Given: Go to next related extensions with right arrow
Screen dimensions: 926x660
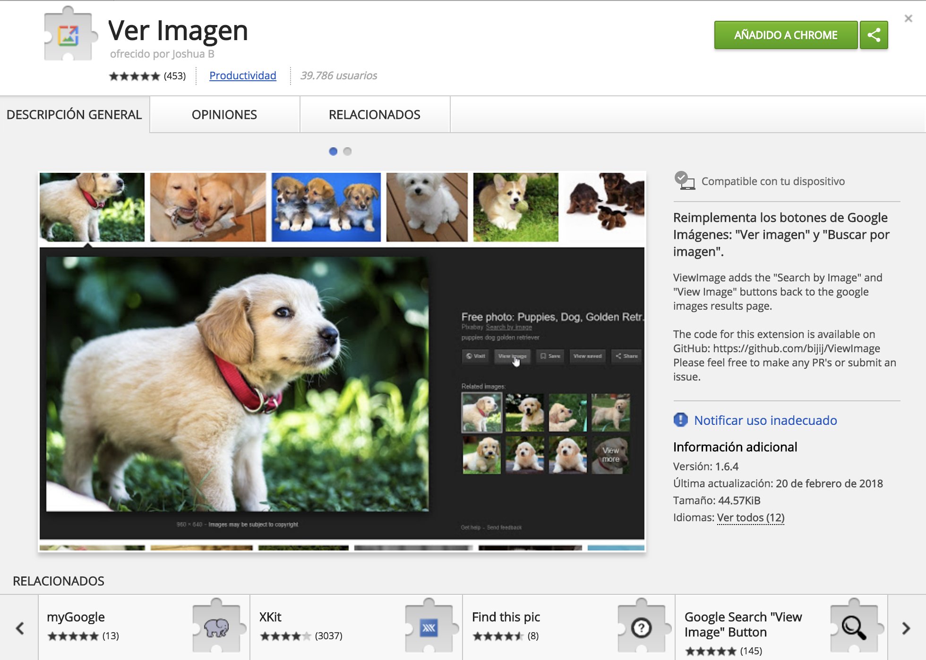Looking at the screenshot, I should [x=906, y=628].
